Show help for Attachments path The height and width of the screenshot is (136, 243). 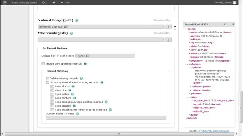click(71, 34)
